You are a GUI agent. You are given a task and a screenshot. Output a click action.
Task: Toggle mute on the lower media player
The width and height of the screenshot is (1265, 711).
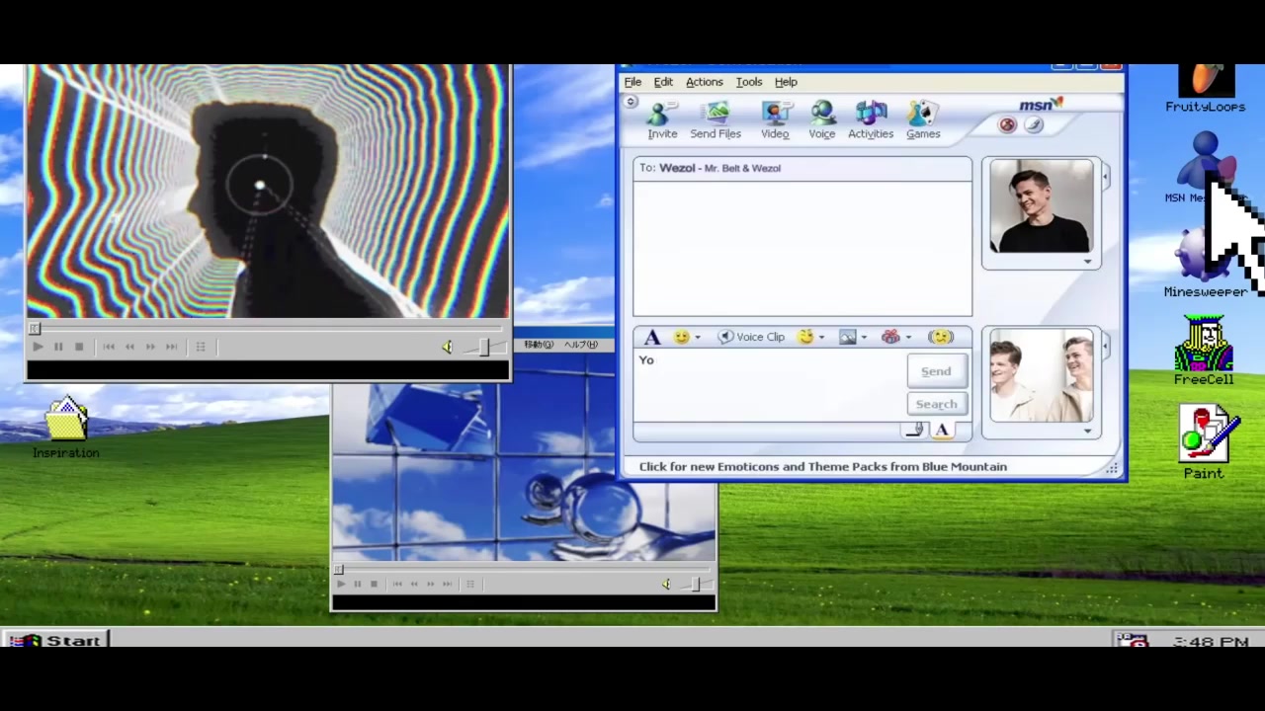(x=666, y=585)
